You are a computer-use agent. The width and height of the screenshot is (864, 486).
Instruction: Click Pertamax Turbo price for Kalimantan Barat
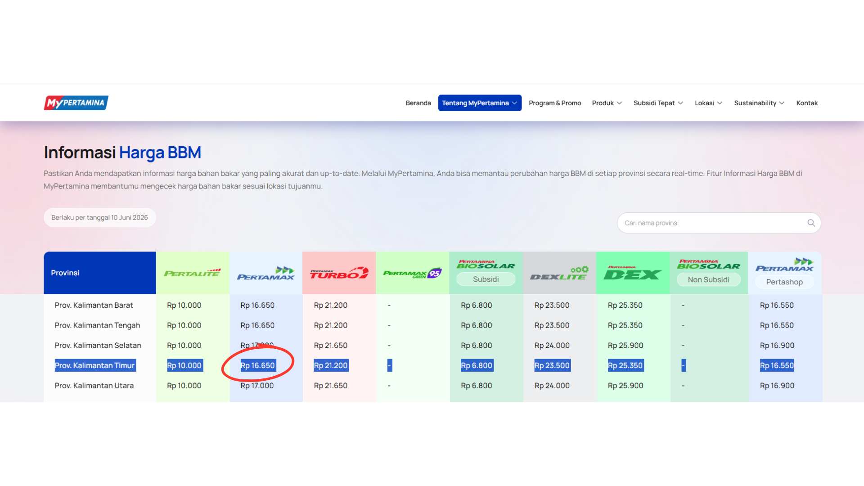(331, 305)
